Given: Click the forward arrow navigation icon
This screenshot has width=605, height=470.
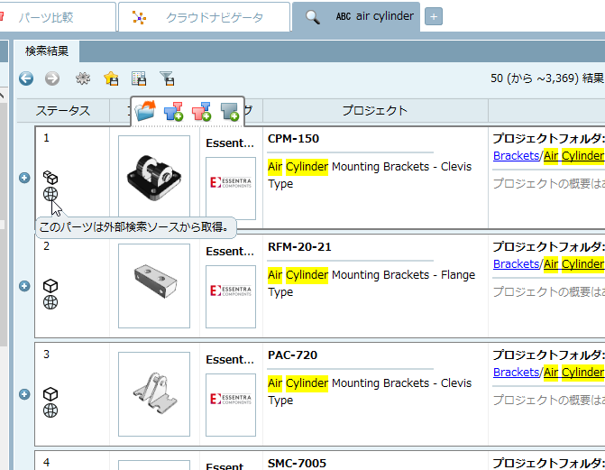Looking at the screenshot, I should tap(52, 78).
